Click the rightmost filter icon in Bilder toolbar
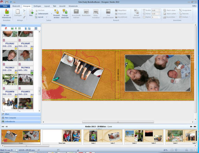The image size is (199, 153). 36,28
